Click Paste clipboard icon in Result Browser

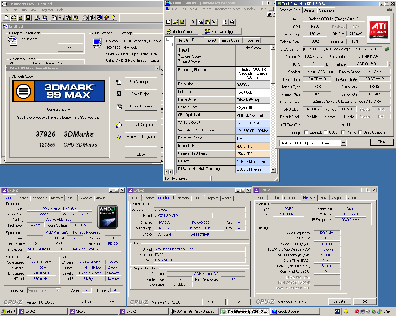(207, 22)
